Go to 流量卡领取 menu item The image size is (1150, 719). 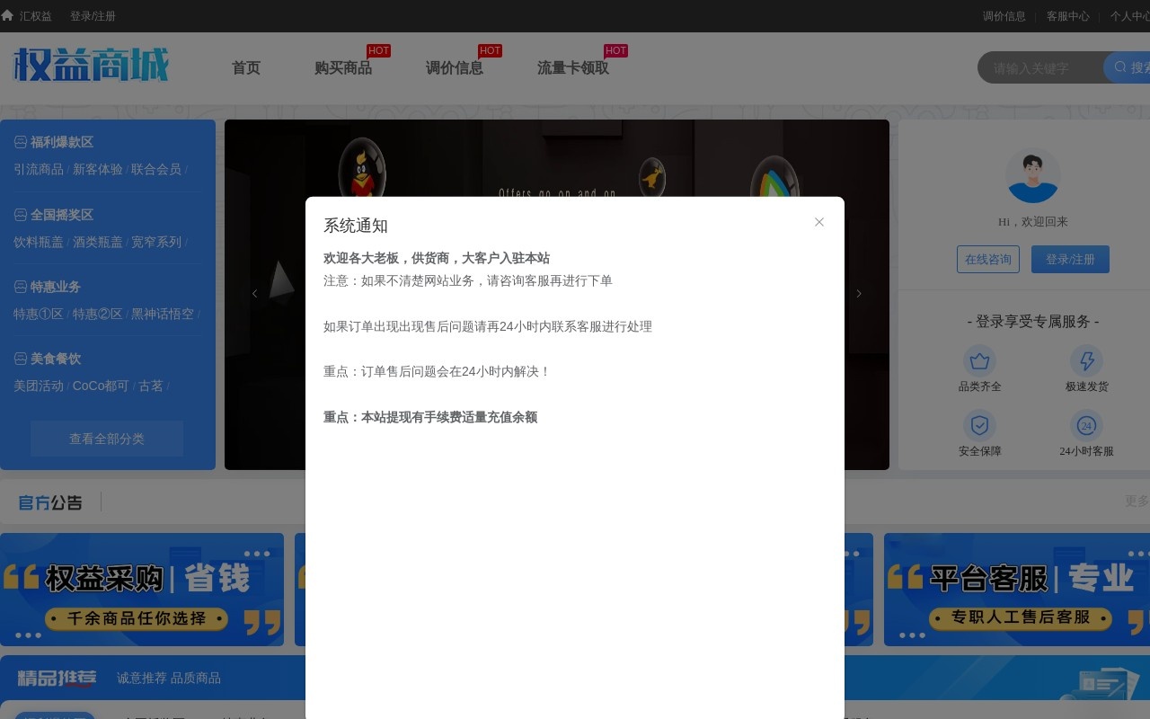pyautogui.click(x=572, y=68)
